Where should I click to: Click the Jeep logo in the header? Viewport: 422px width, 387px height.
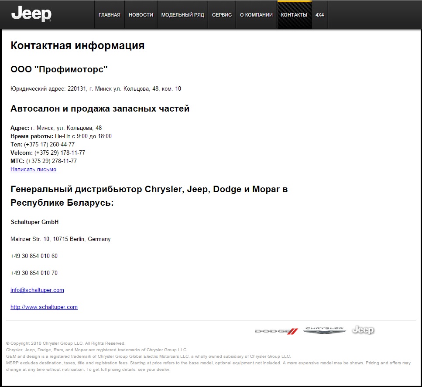click(31, 14)
